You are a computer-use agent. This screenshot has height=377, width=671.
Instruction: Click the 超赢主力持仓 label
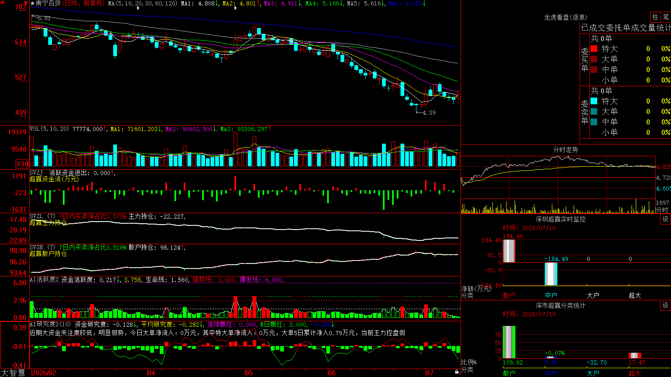(48, 223)
